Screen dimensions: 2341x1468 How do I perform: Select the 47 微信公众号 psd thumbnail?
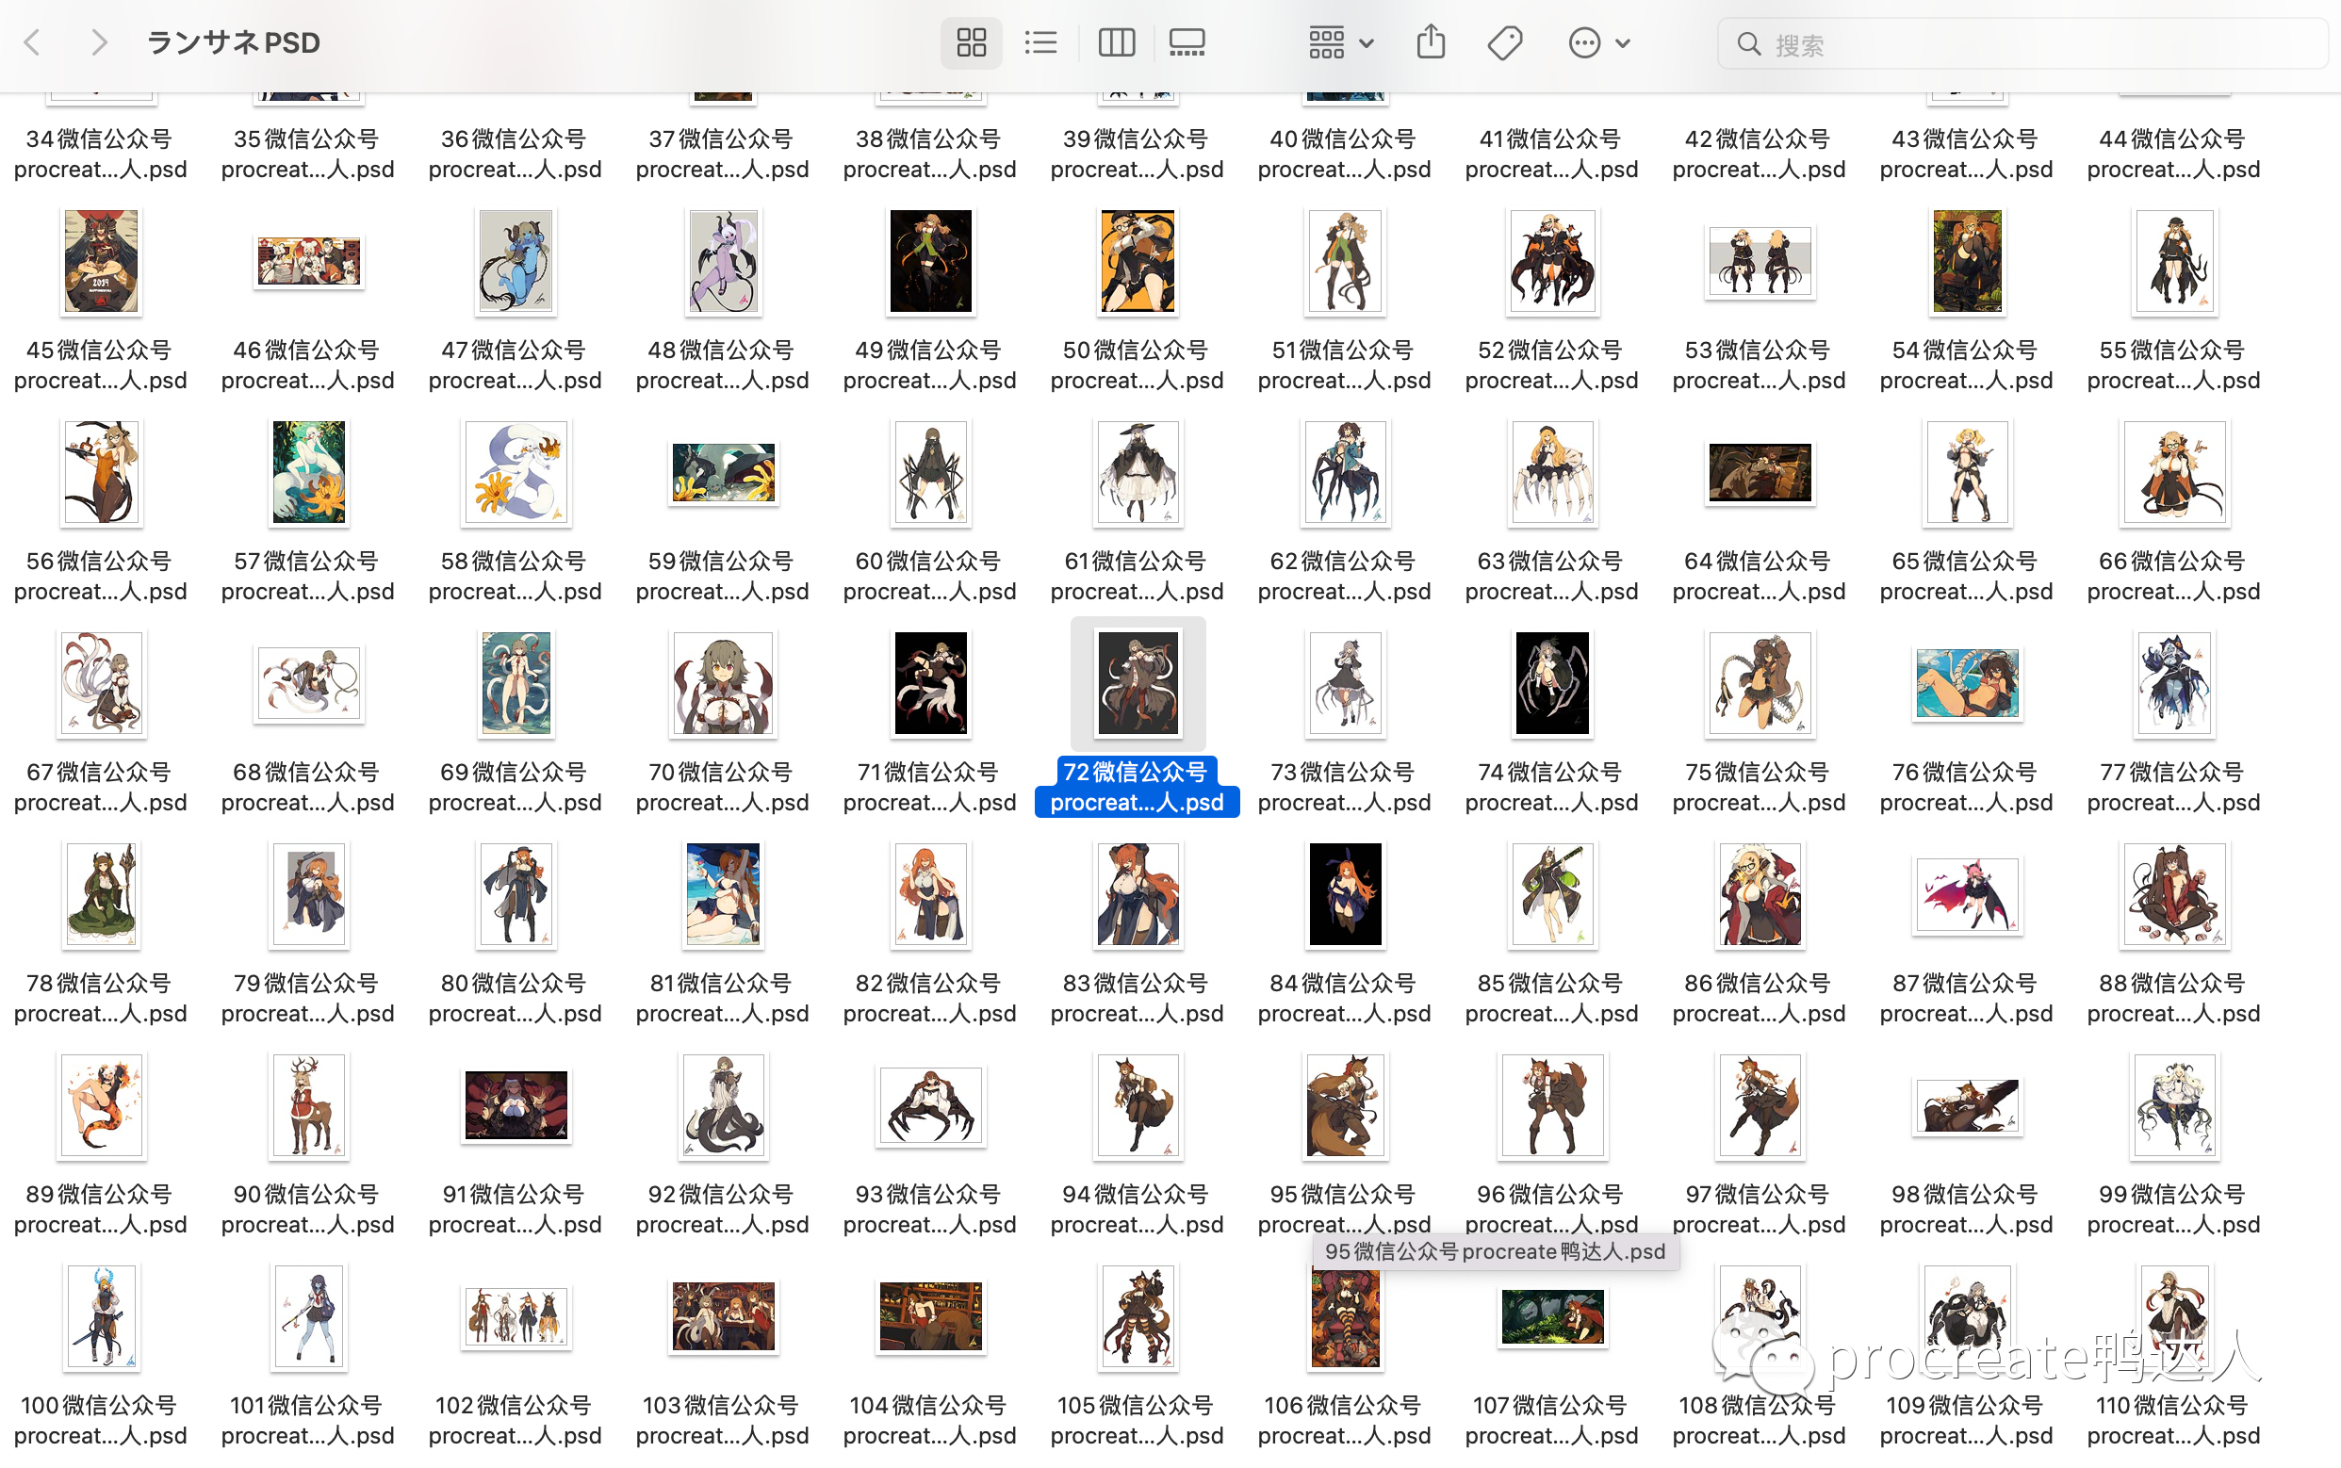(516, 261)
